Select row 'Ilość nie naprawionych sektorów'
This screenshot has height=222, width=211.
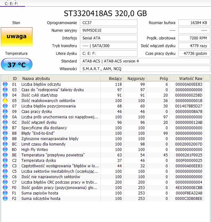click(x=103, y=177)
